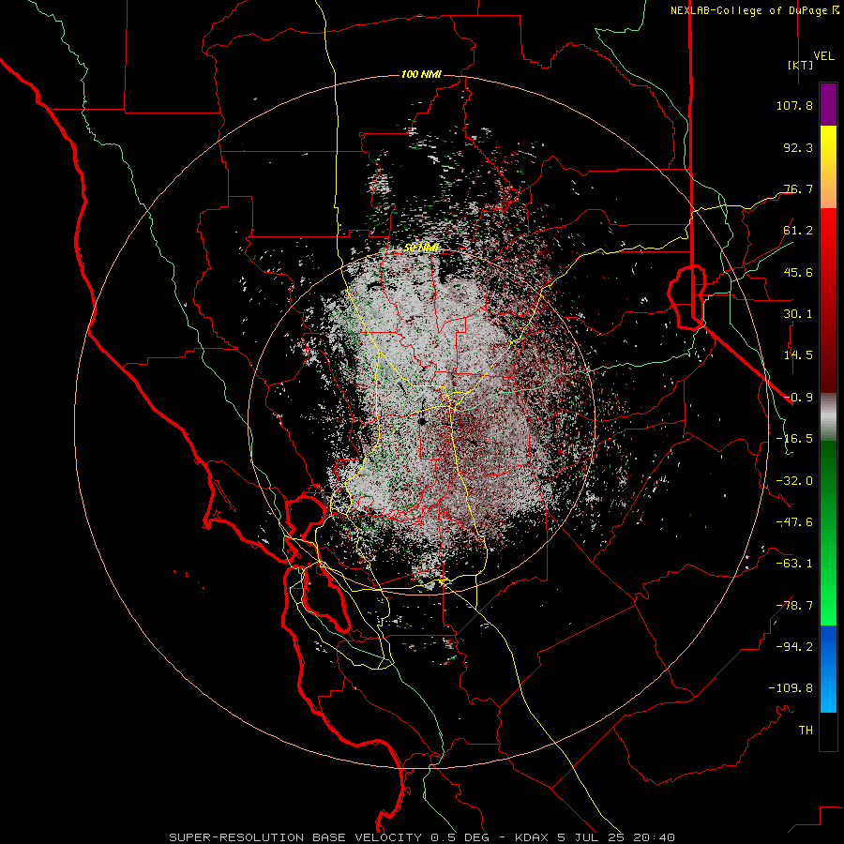Select the -109.8 value on velocity scale
This screenshot has height=844, width=844.
(x=791, y=688)
